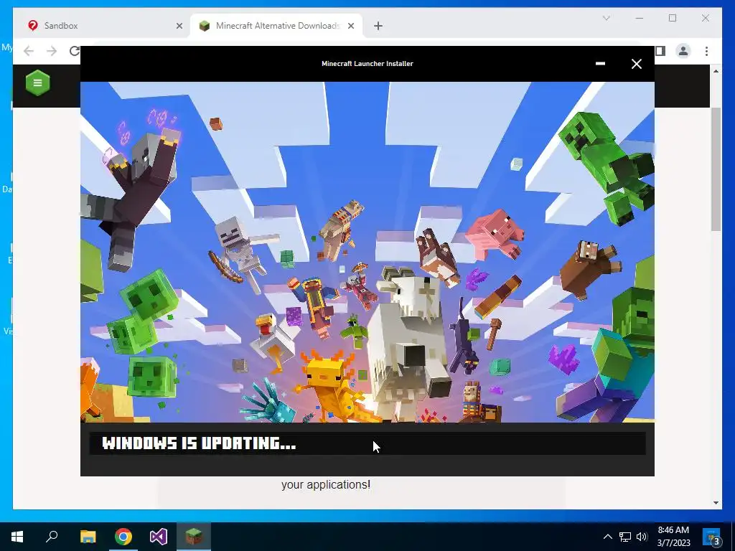
Task: Click the scrollbar up arrow
Action: (x=716, y=71)
